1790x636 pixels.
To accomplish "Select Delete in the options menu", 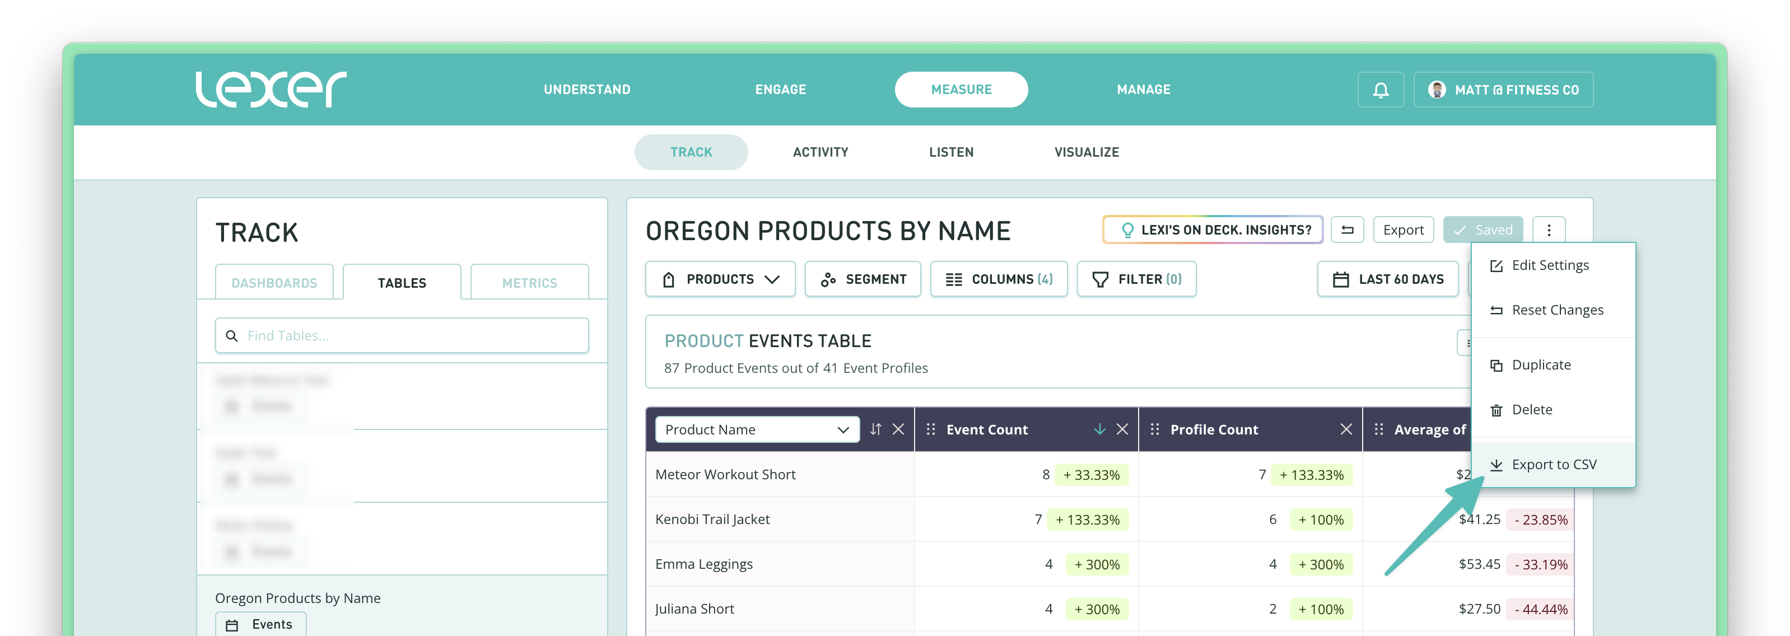I will [x=1553, y=410].
